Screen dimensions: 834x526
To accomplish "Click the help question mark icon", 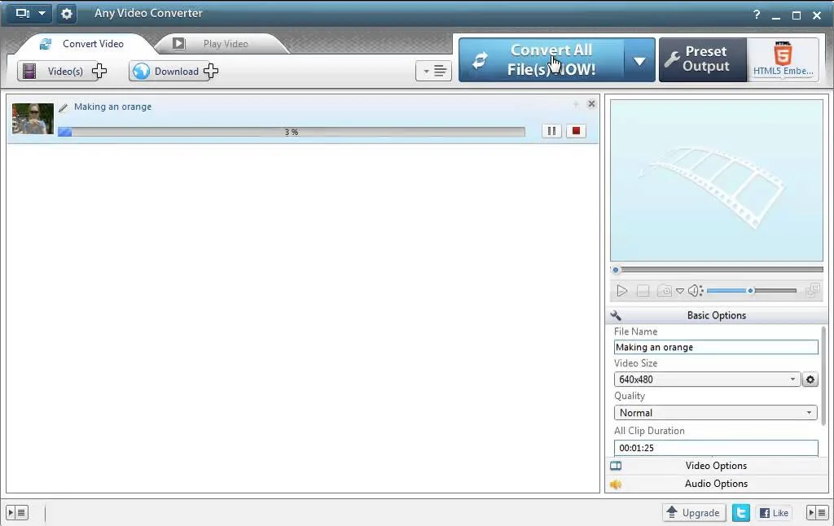I will point(757,15).
